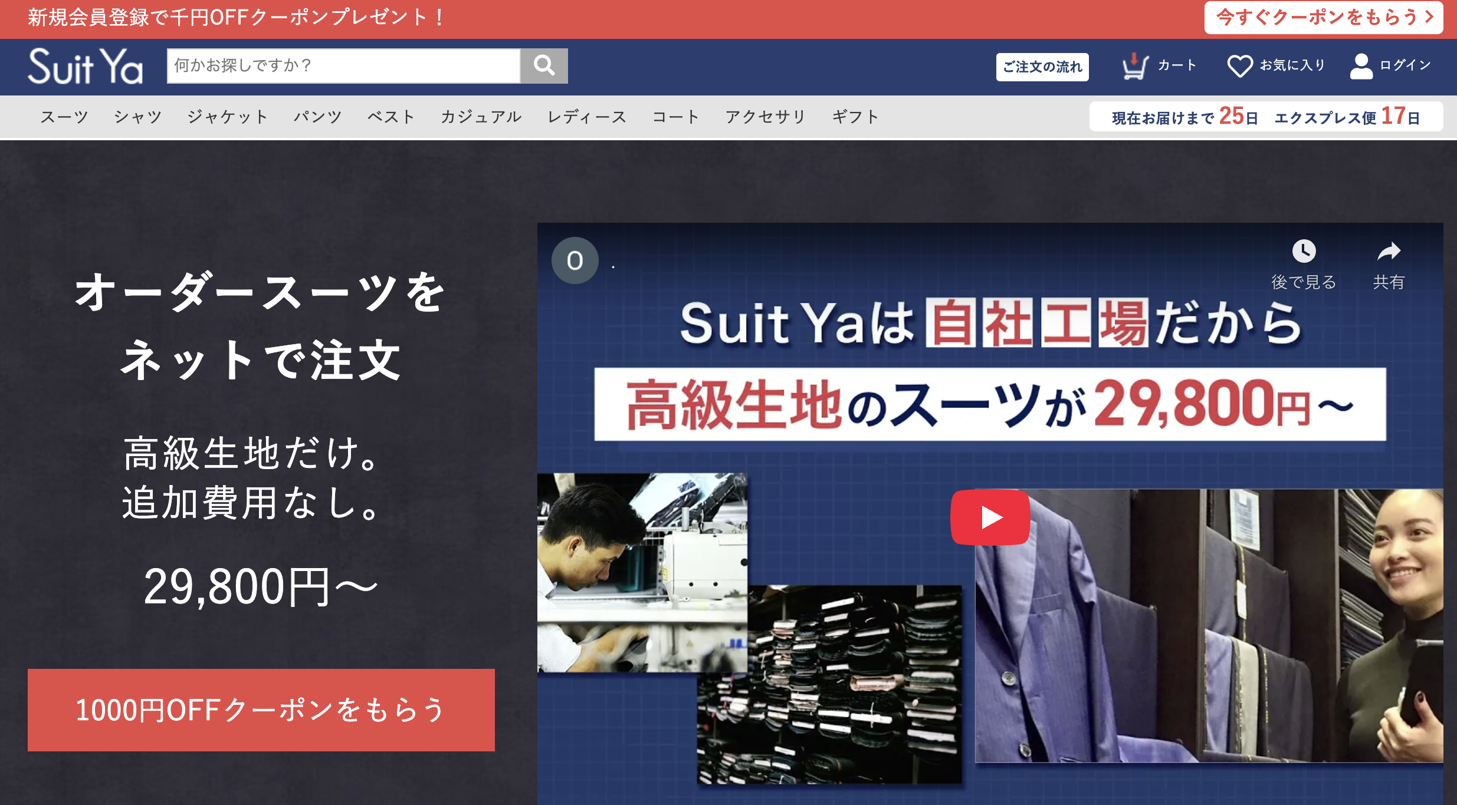Click the video channel avatar circle
1457x805 pixels.
[x=575, y=260]
